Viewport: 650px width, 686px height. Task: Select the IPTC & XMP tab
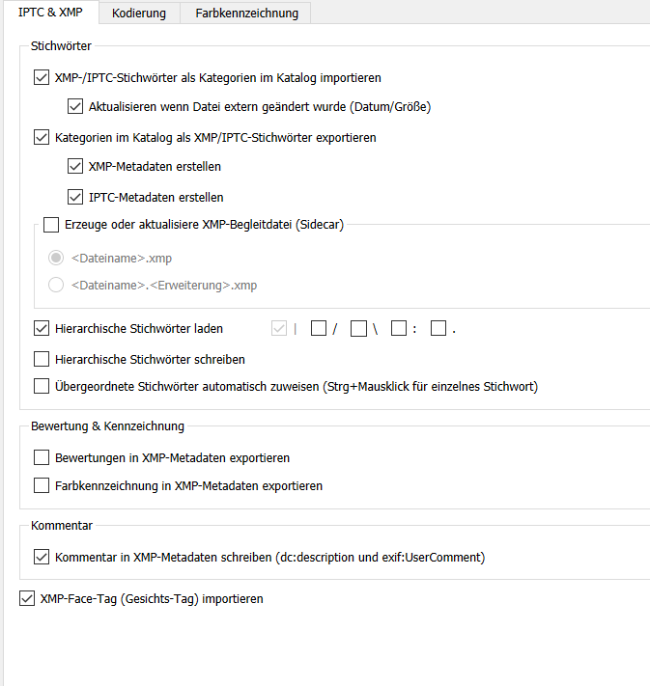coord(49,13)
